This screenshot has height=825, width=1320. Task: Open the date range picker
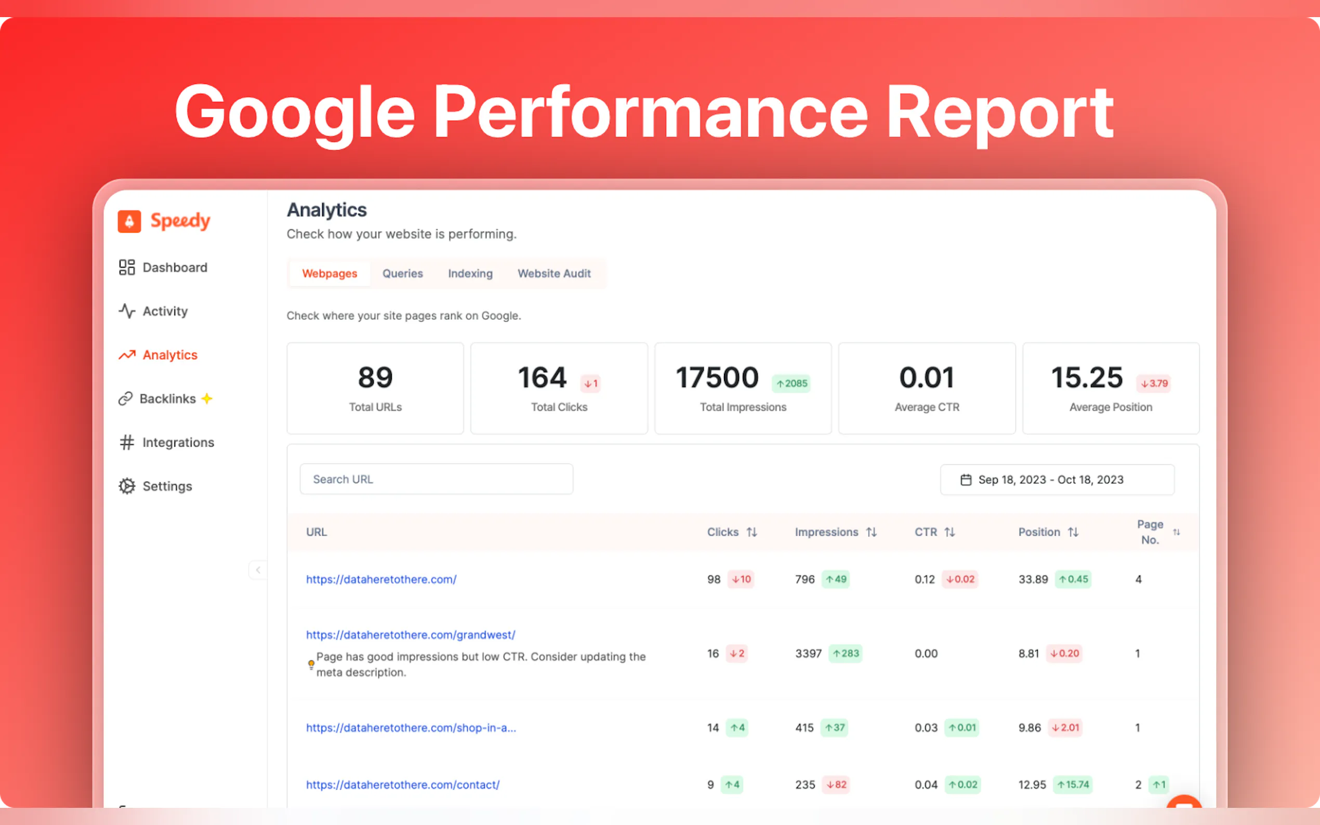tap(1057, 480)
